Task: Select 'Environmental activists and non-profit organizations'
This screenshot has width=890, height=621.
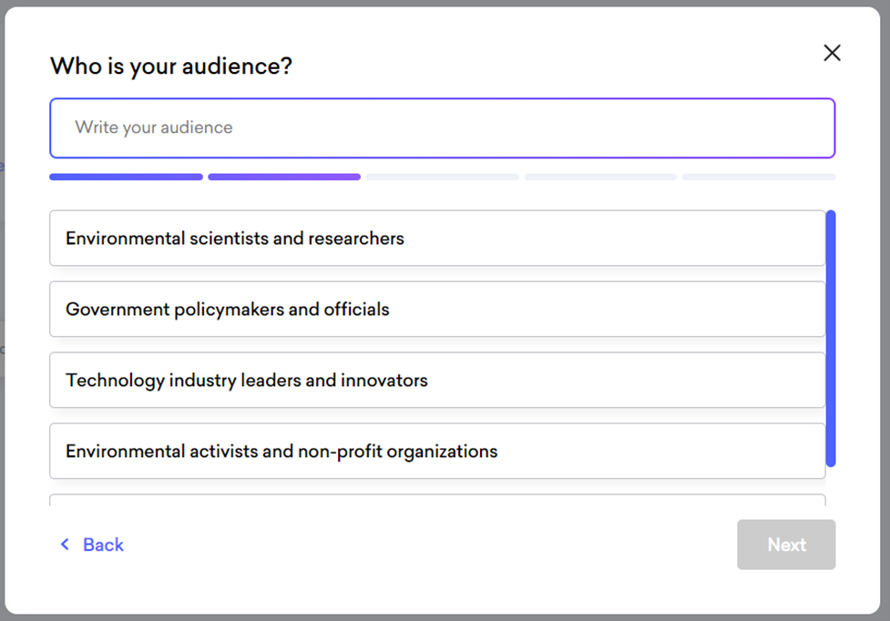Action: [x=437, y=452]
